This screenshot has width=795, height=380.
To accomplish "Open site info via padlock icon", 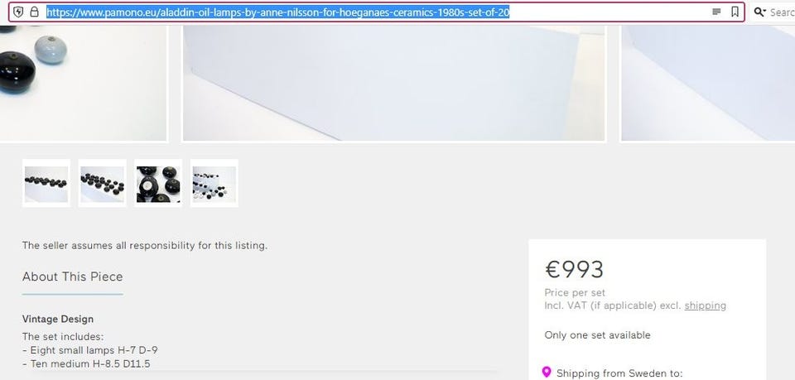I will coord(35,12).
